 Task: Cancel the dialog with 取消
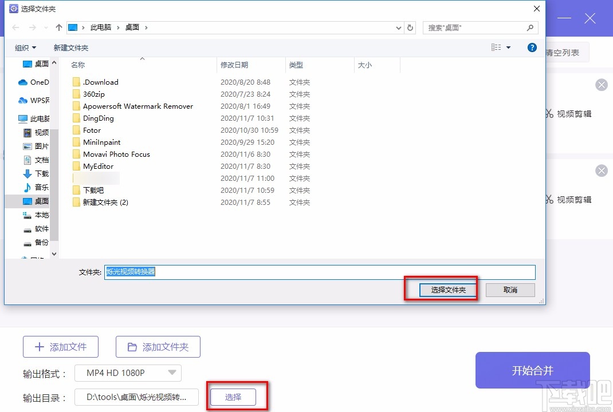(x=509, y=290)
